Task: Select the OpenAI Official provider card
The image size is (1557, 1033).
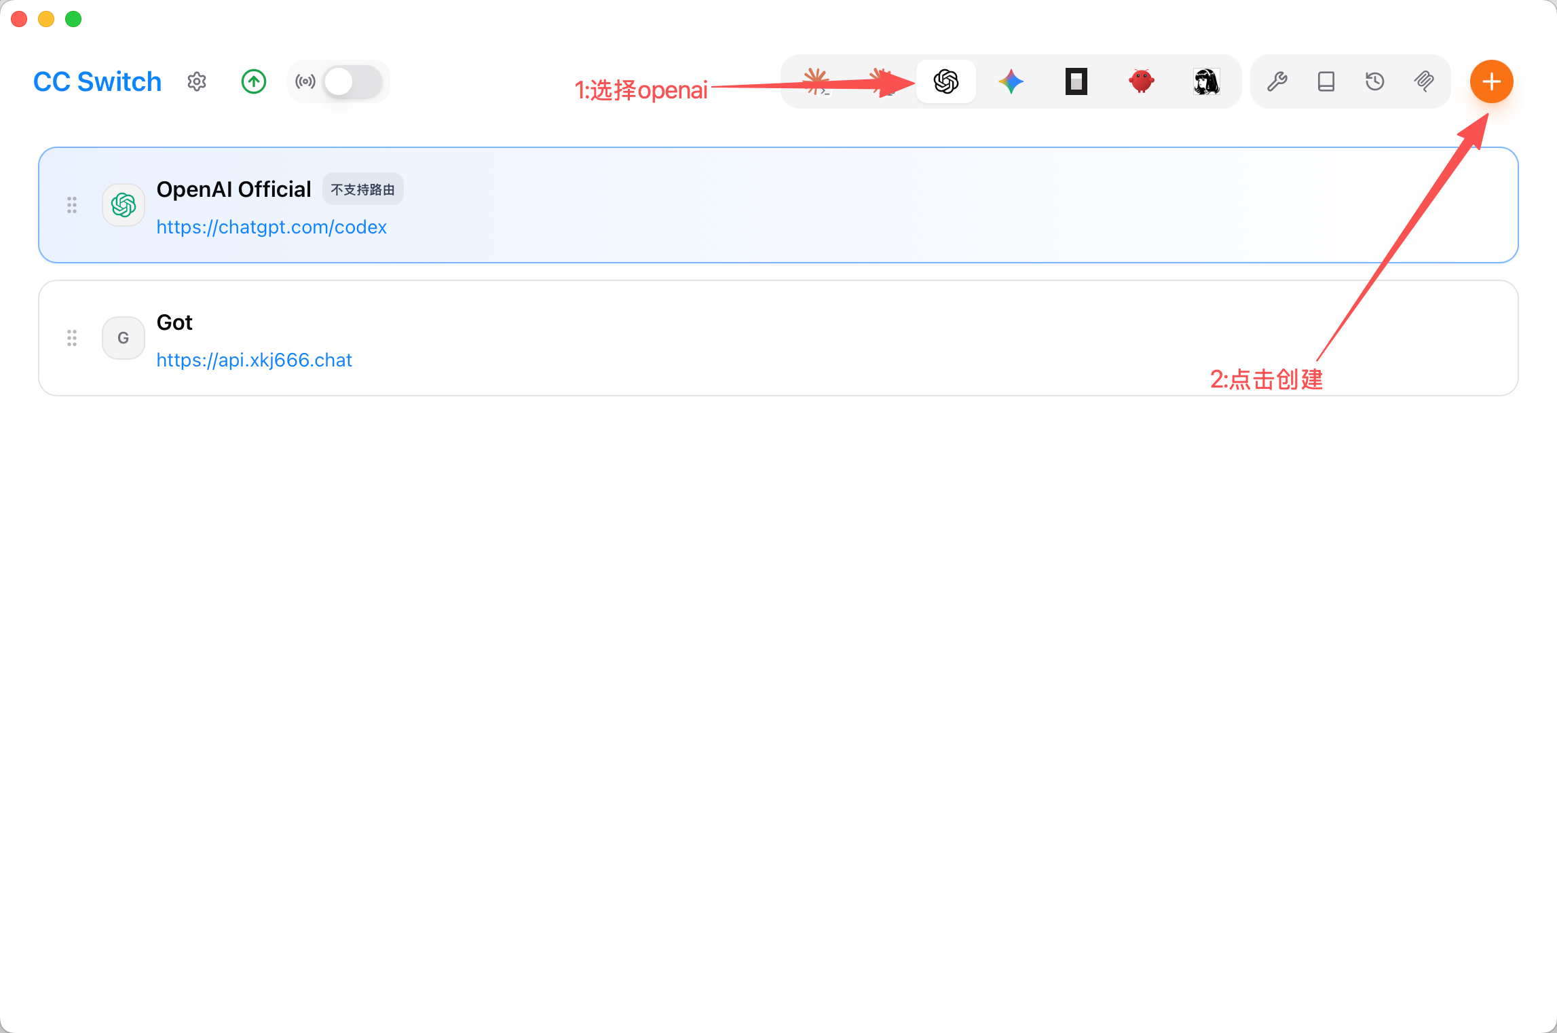Action: point(778,205)
